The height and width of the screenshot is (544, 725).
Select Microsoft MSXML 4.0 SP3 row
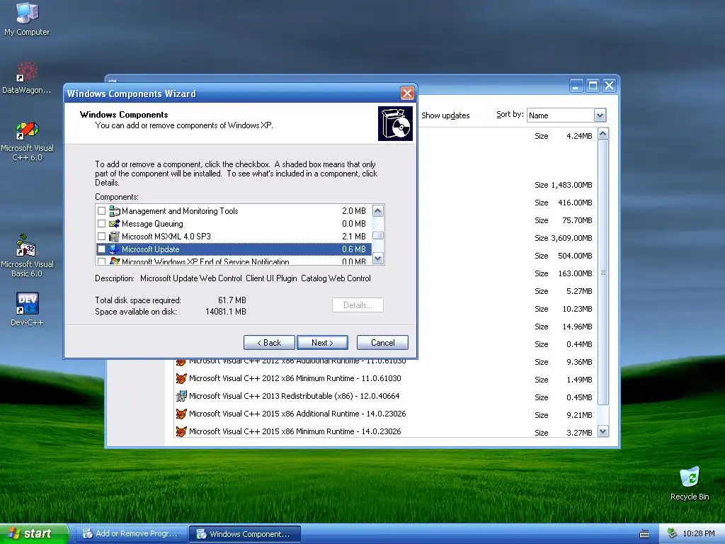coord(234,237)
